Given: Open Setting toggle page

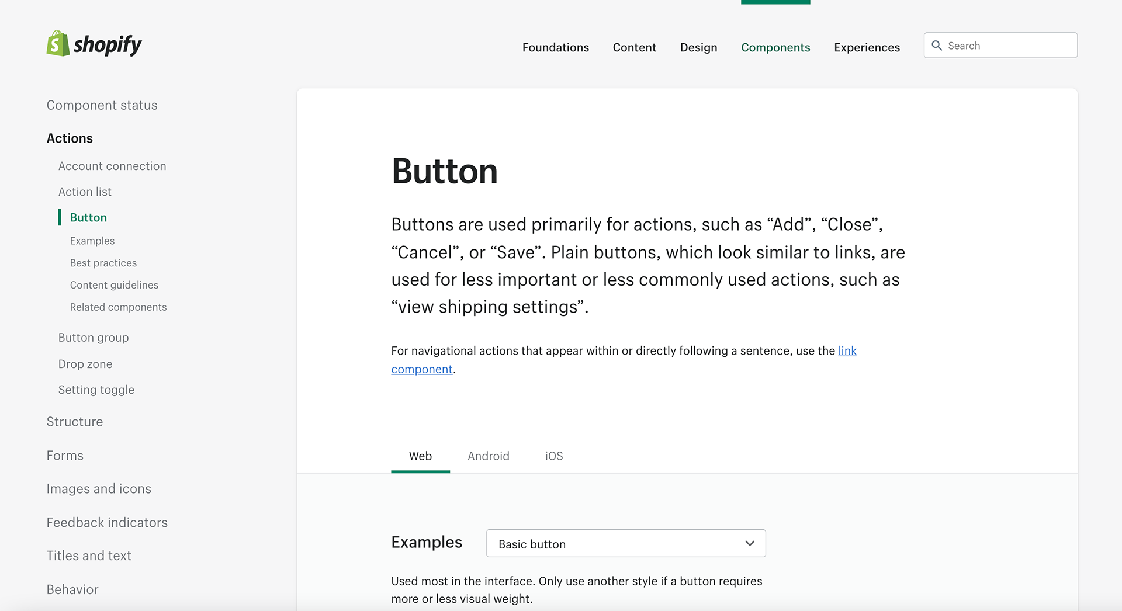Looking at the screenshot, I should (x=96, y=390).
